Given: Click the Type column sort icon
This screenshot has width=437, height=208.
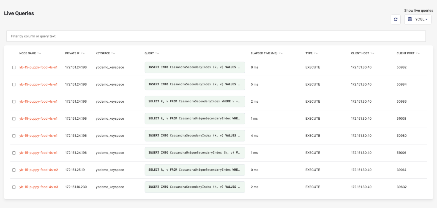Looking at the screenshot, I should [316, 53].
